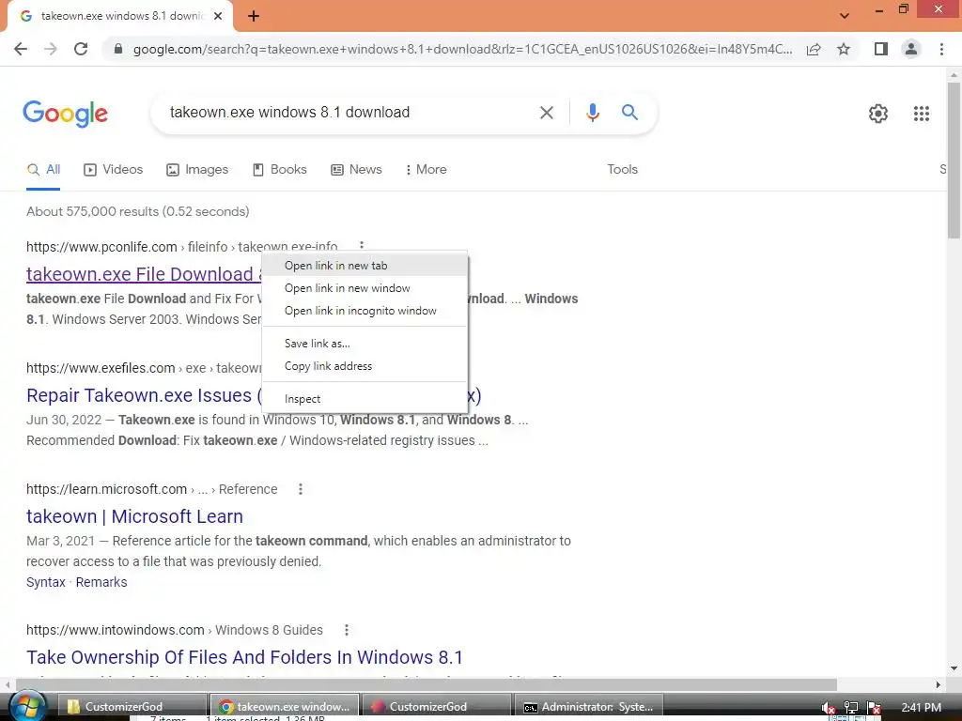The width and height of the screenshot is (962, 721).
Task: Switch to Images results
Action: tap(197, 170)
